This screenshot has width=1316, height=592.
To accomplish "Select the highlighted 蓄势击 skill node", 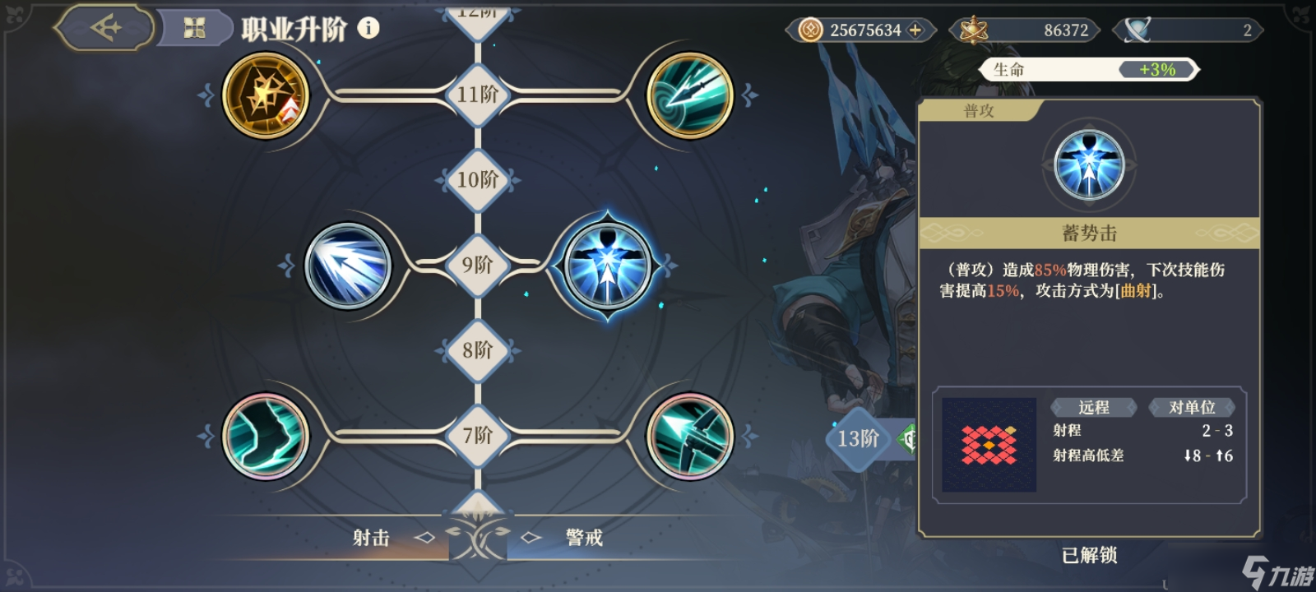I will click(x=607, y=266).
